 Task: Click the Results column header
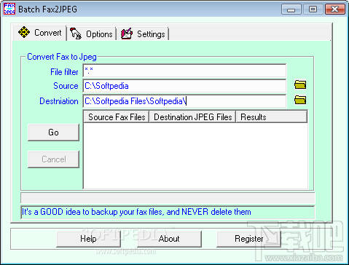coord(272,117)
